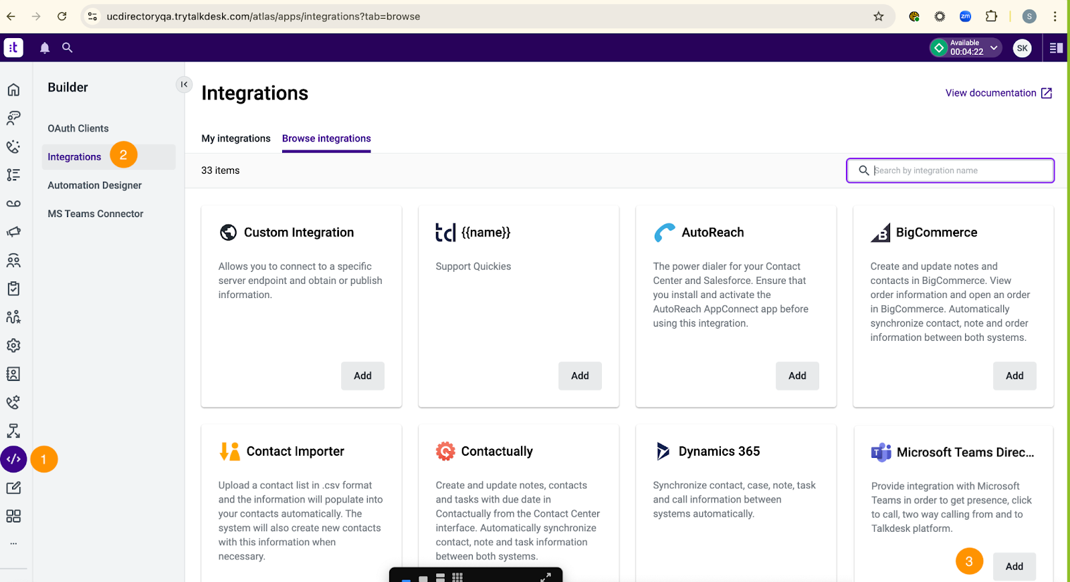Open the bulleted list sidebar icon
The image size is (1070, 582).
[x=13, y=175]
